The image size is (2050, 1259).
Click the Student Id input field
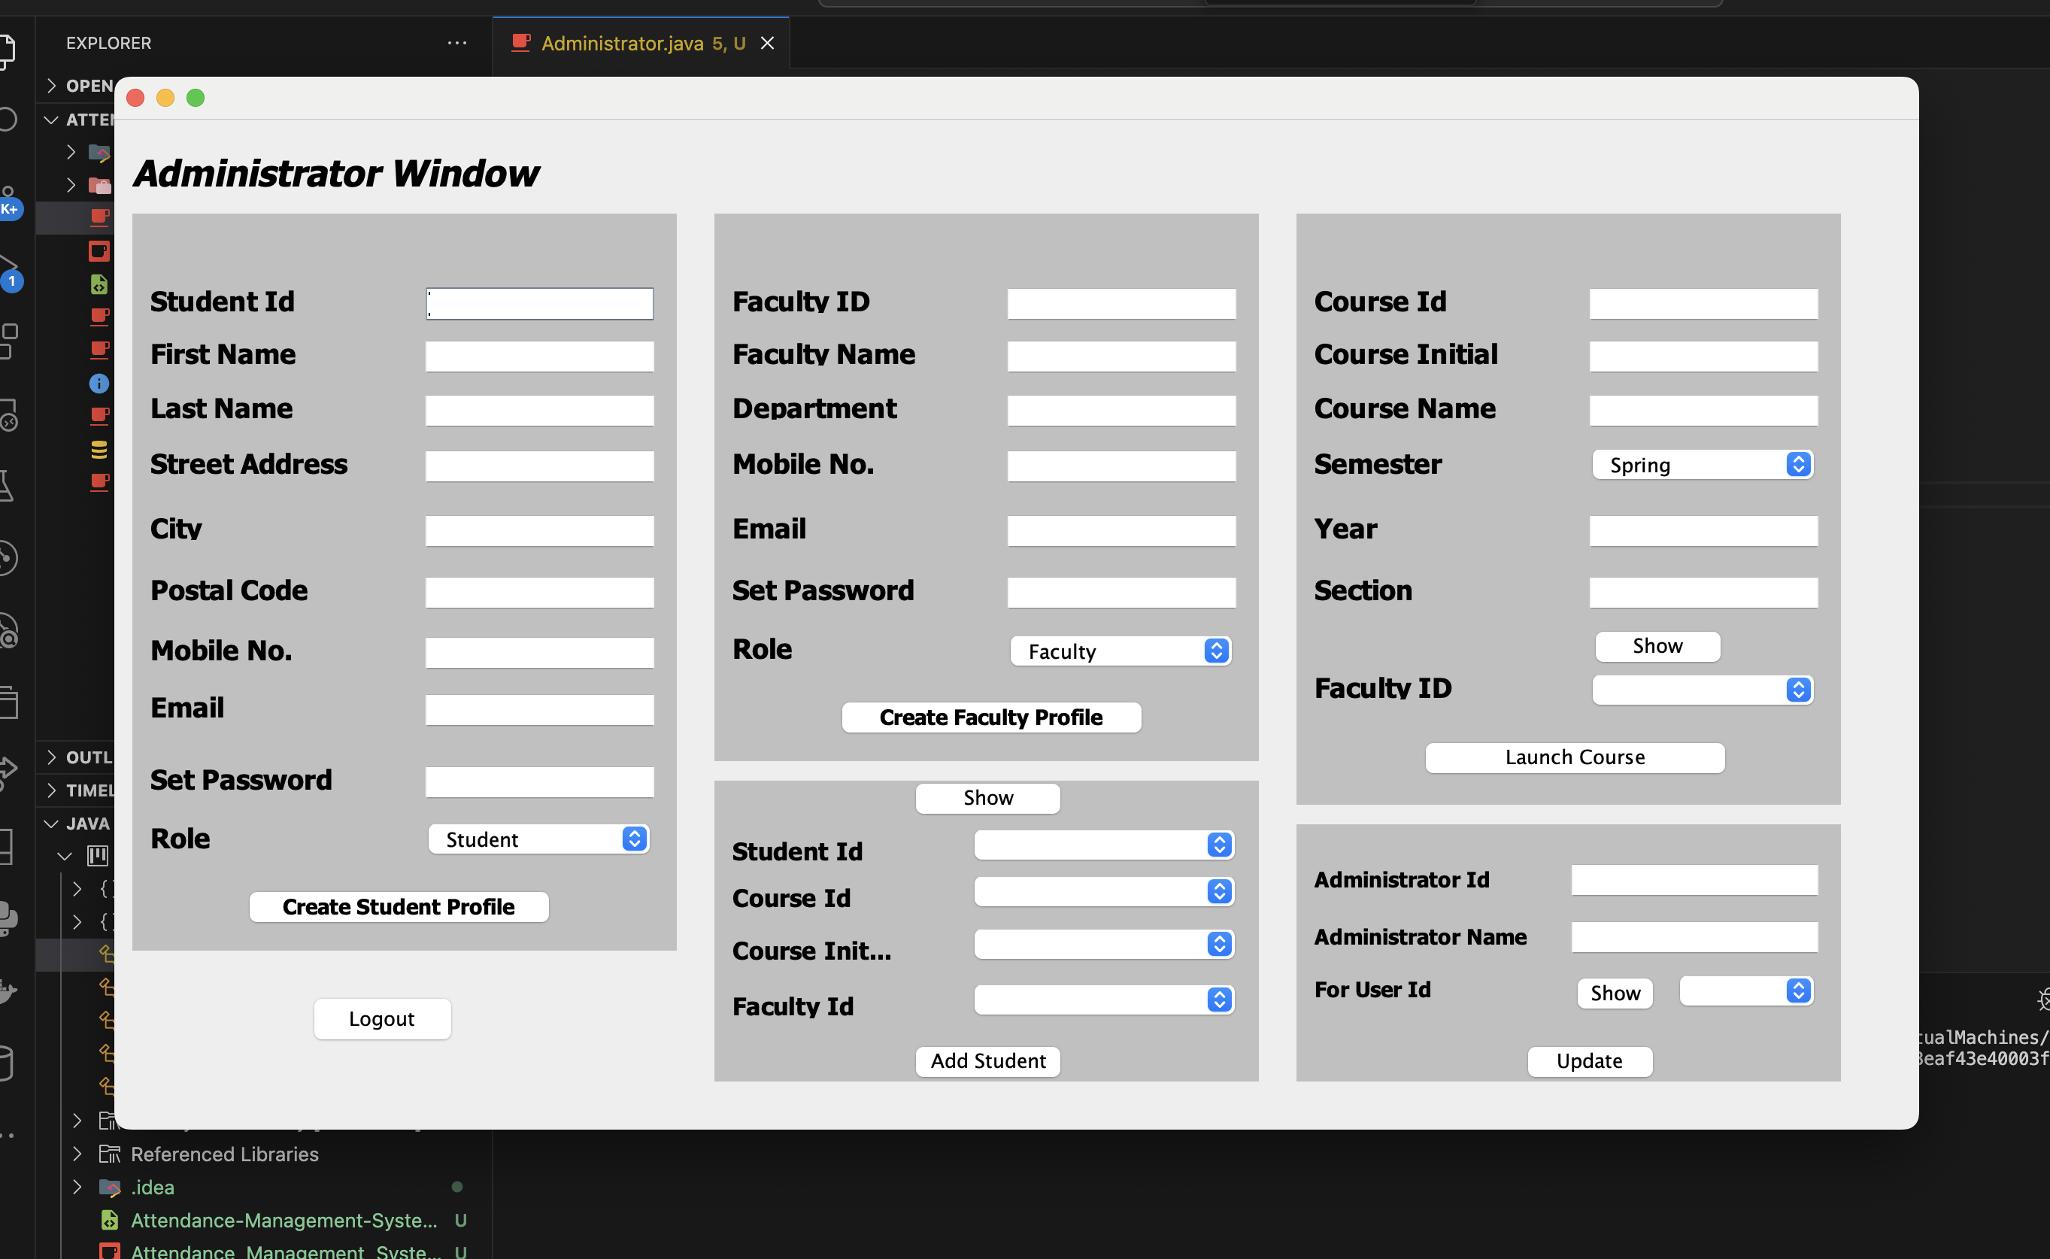[540, 300]
